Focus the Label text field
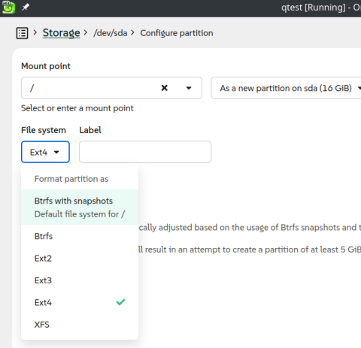This screenshot has height=348, width=361. (x=145, y=152)
